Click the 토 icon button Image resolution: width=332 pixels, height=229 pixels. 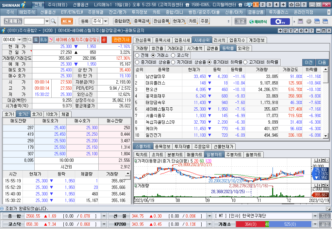click(36, 39)
